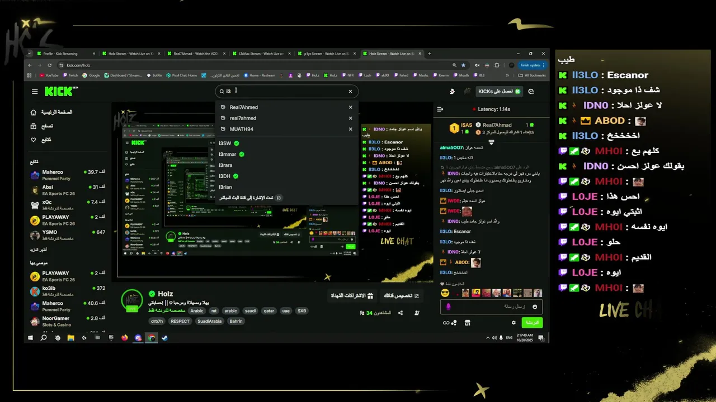Open Twitch bookmark
Screen dimensions: 716x402
(x=70, y=75)
